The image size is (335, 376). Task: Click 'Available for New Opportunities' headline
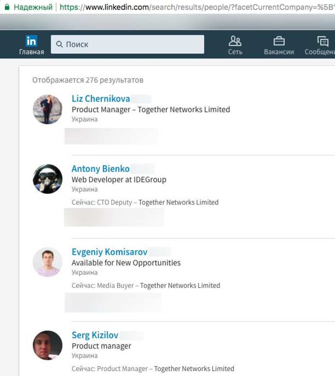[x=126, y=263]
